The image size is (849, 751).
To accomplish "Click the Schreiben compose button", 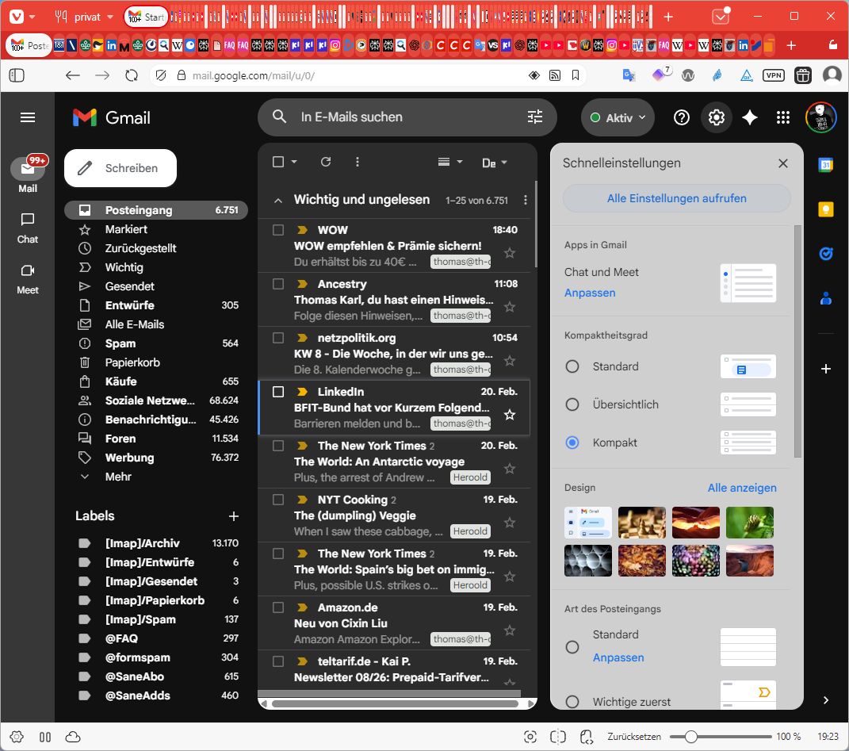I will point(120,168).
